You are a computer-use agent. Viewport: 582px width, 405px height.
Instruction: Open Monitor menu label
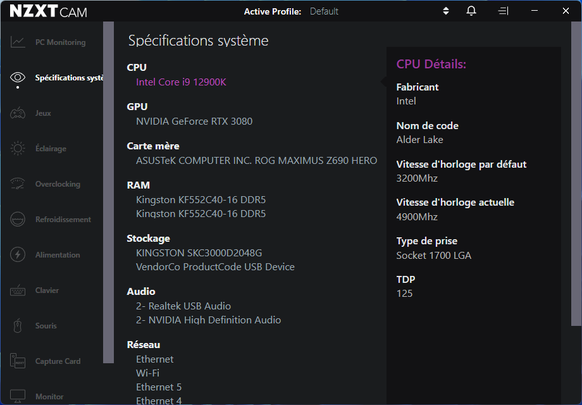[49, 397]
